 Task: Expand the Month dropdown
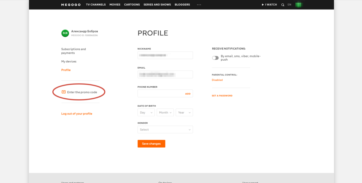[165, 112]
